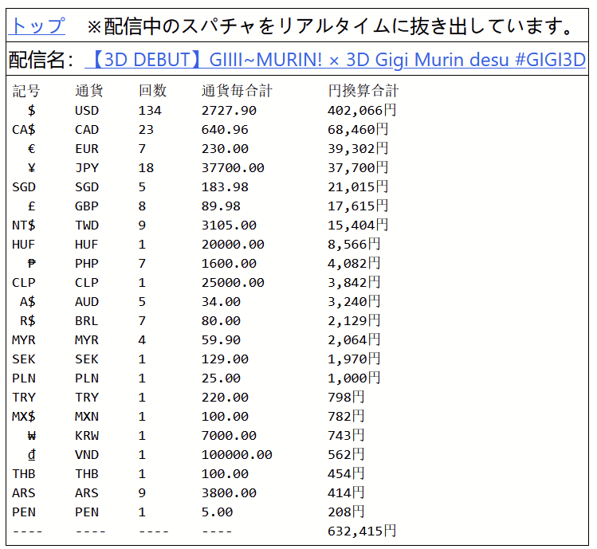Click the 39,302円 value
Image resolution: width=597 pixels, height=549 pixels.
(358, 149)
